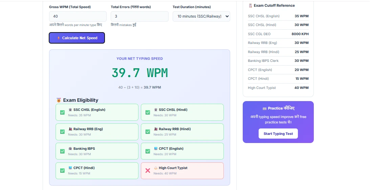Image resolution: width=370 pixels, height=190 pixels.
Task: Click the building icon on SSC CHSL (Hindi) card
Action: [x=156, y=110]
